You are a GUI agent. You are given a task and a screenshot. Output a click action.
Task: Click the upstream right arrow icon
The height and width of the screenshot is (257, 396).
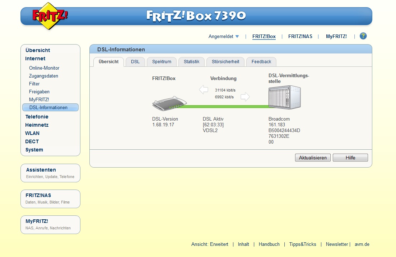click(245, 97)
